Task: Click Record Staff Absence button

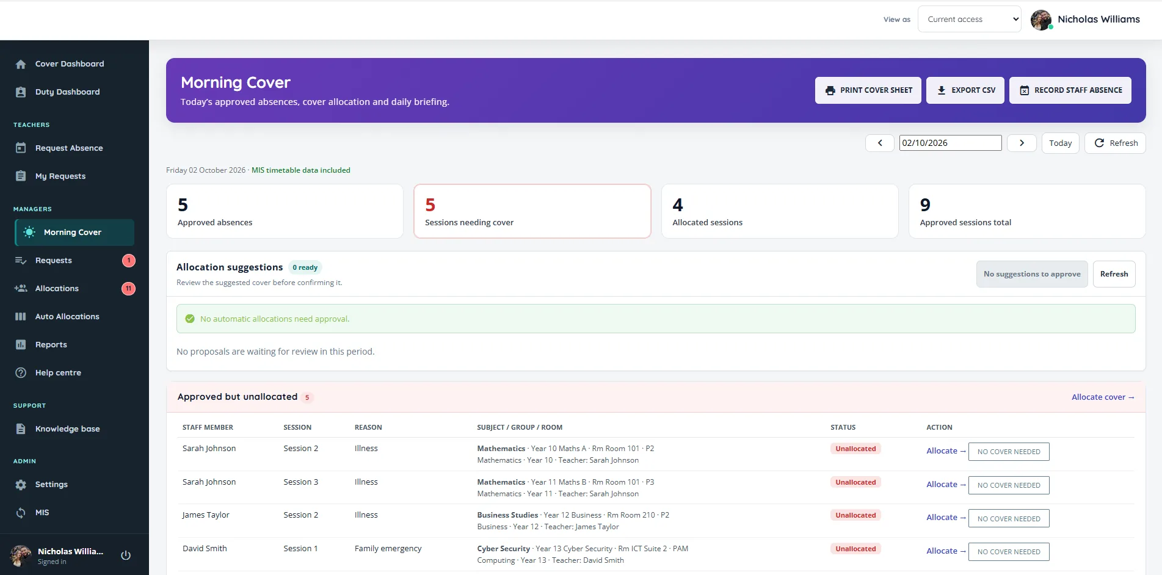Action: 1070,90
